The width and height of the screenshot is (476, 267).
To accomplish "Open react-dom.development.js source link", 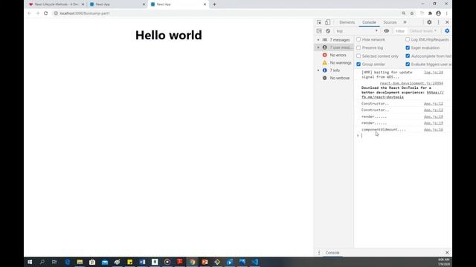I will coord(411,83).
